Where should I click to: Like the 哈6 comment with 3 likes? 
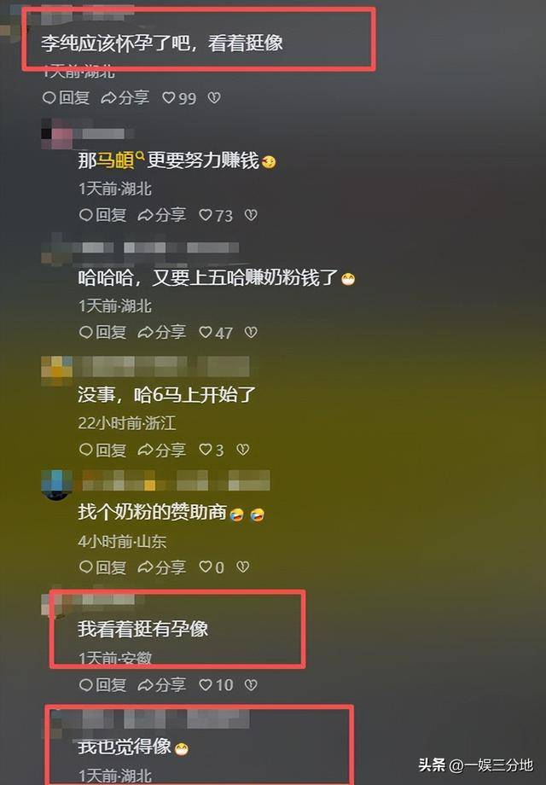(212, 450)
